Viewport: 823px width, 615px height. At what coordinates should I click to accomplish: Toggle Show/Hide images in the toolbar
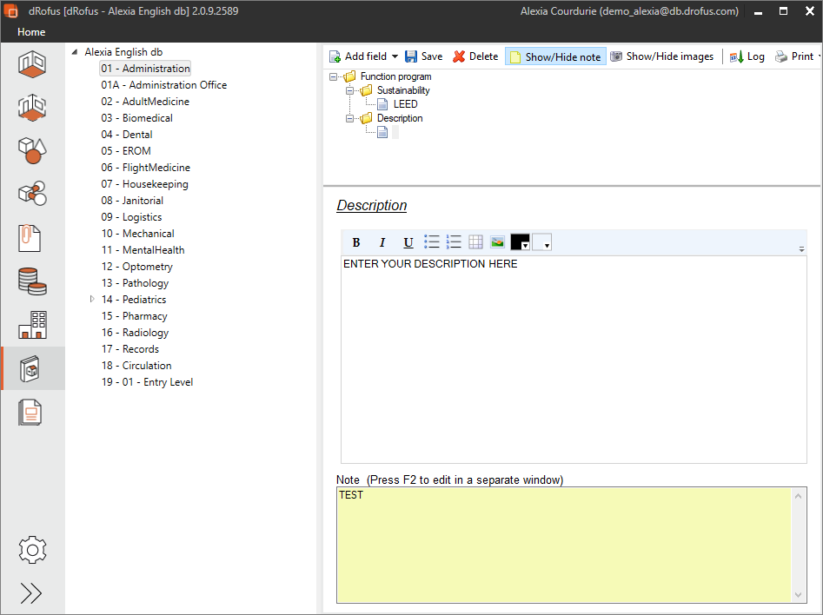coord(661,56)
